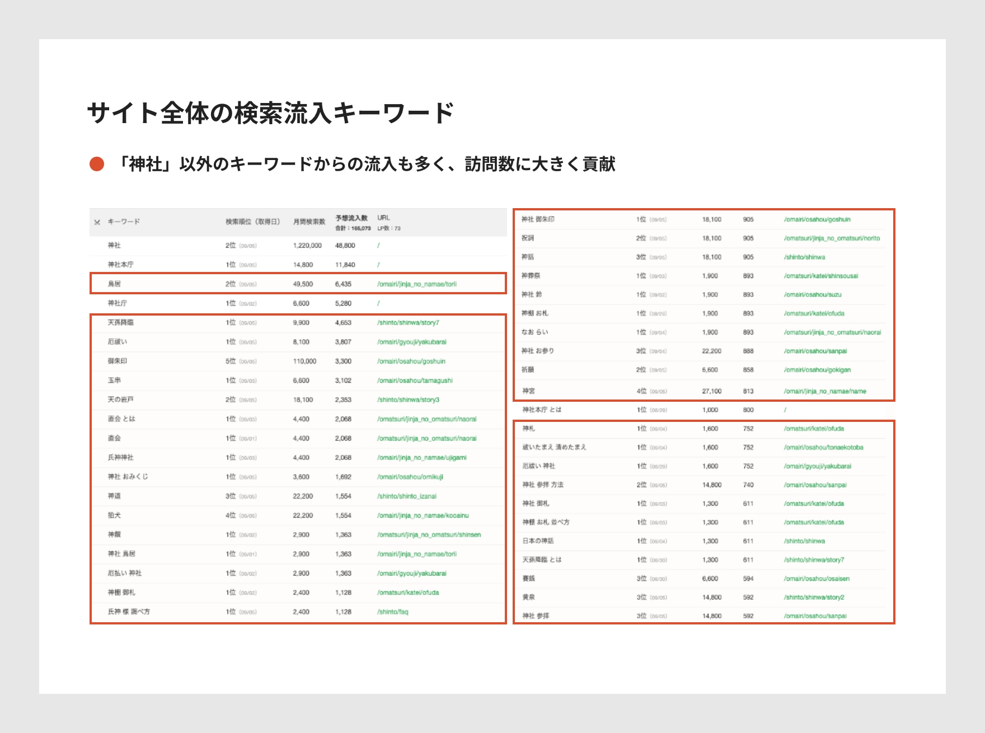Click the 110,000 value in 御朱印 row
Viewport: 985px width, 733px height.
tap(304, 361)
